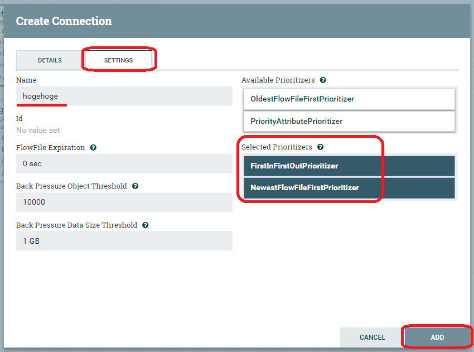
Task: Click help icon beside Back Pressure Data Size Threshold
Action: click(x=145, y=225)
